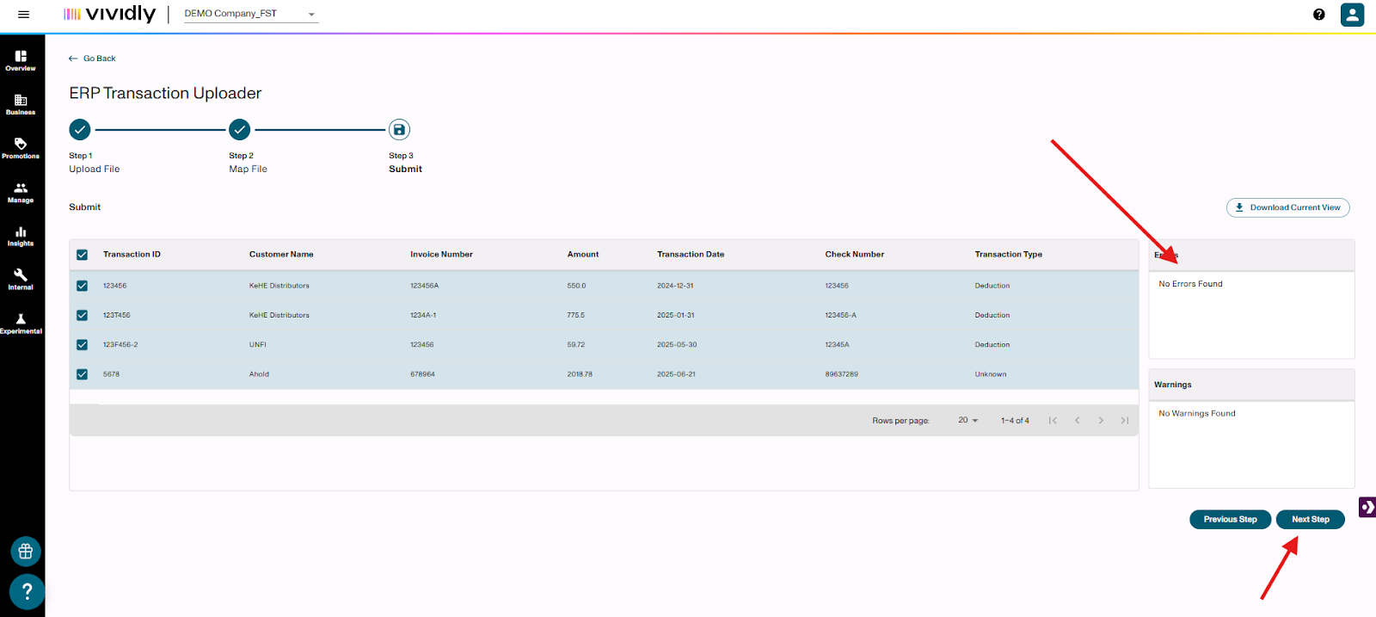Viewport: 1376px width, 617px height.
Task: Open the Insights chart icon
Action: (x=21, y=236)
